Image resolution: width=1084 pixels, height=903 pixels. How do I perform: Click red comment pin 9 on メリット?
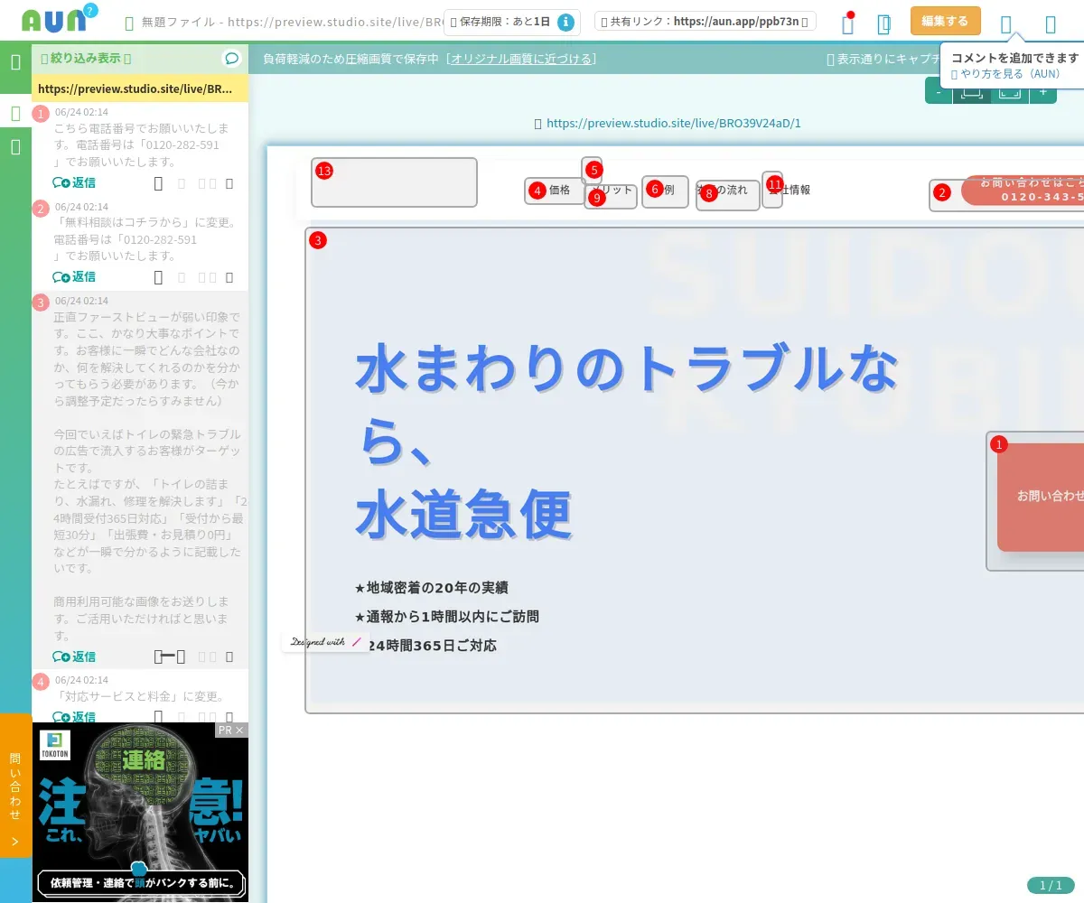[595, 197]
